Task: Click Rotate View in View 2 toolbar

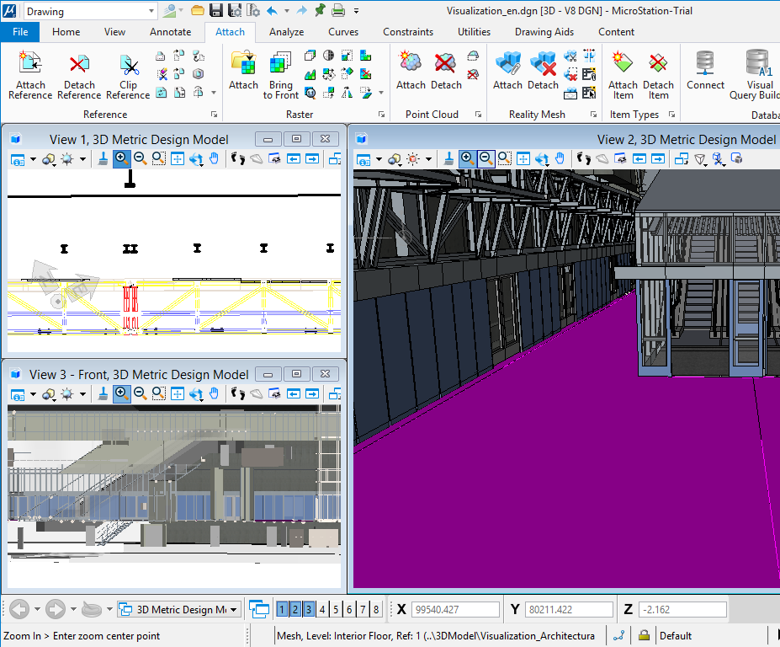Action: coord(542,159)
